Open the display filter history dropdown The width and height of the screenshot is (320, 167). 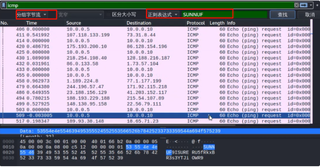(x=311, y=5)
